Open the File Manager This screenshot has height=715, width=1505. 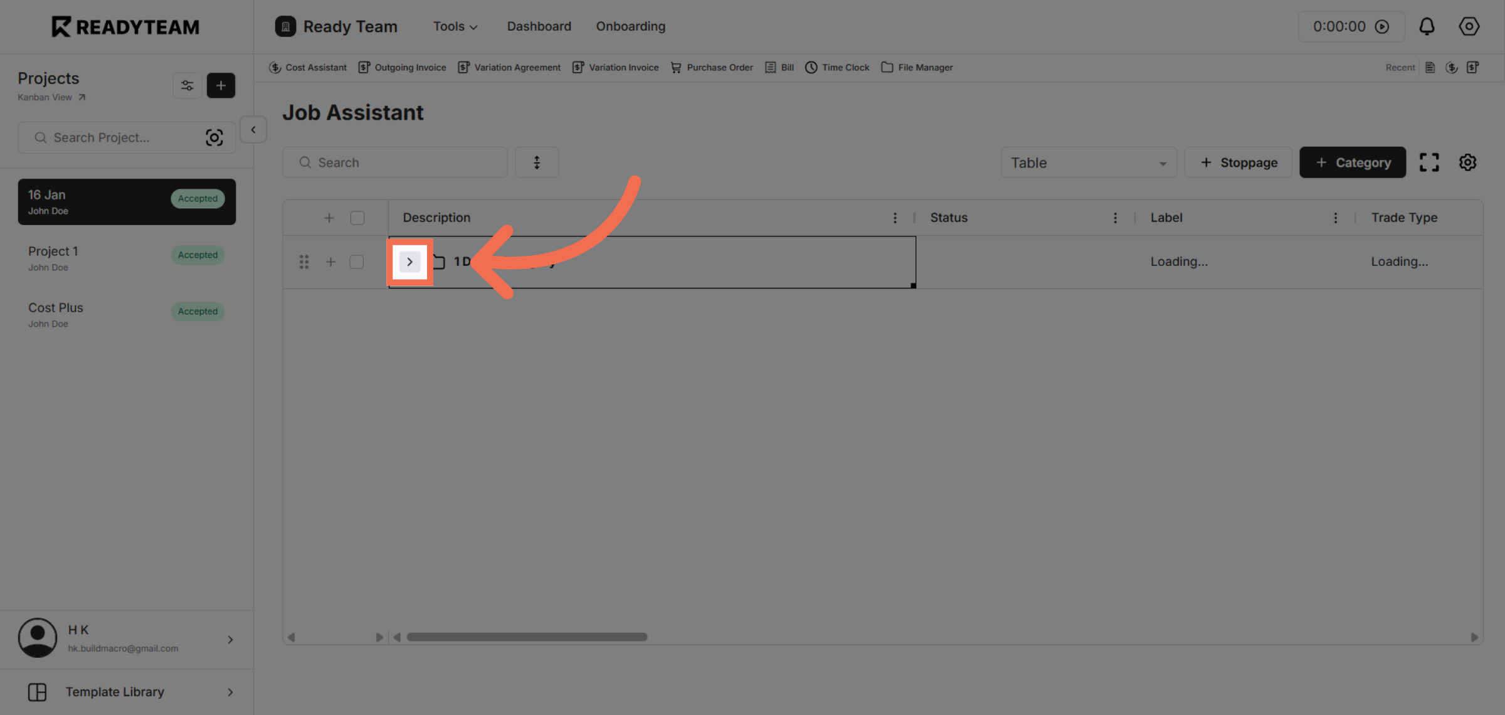(x=925, y=67)
